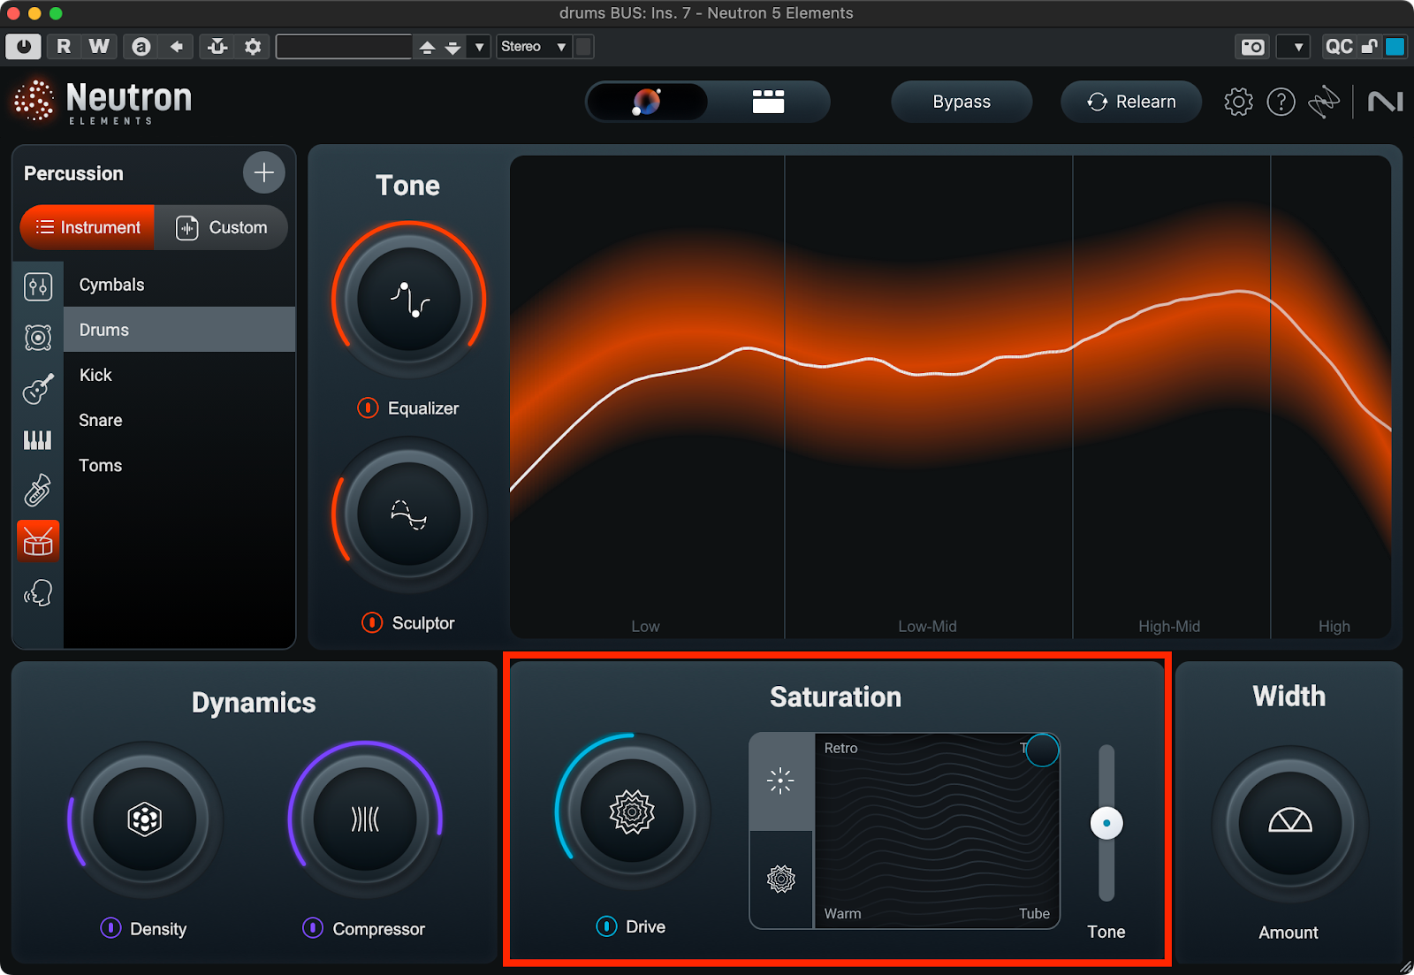Image resolution: width=1414 pixels, height=975 pixels.
Task: Click the Warm label in saturation pad
Action: click(842, 913)
